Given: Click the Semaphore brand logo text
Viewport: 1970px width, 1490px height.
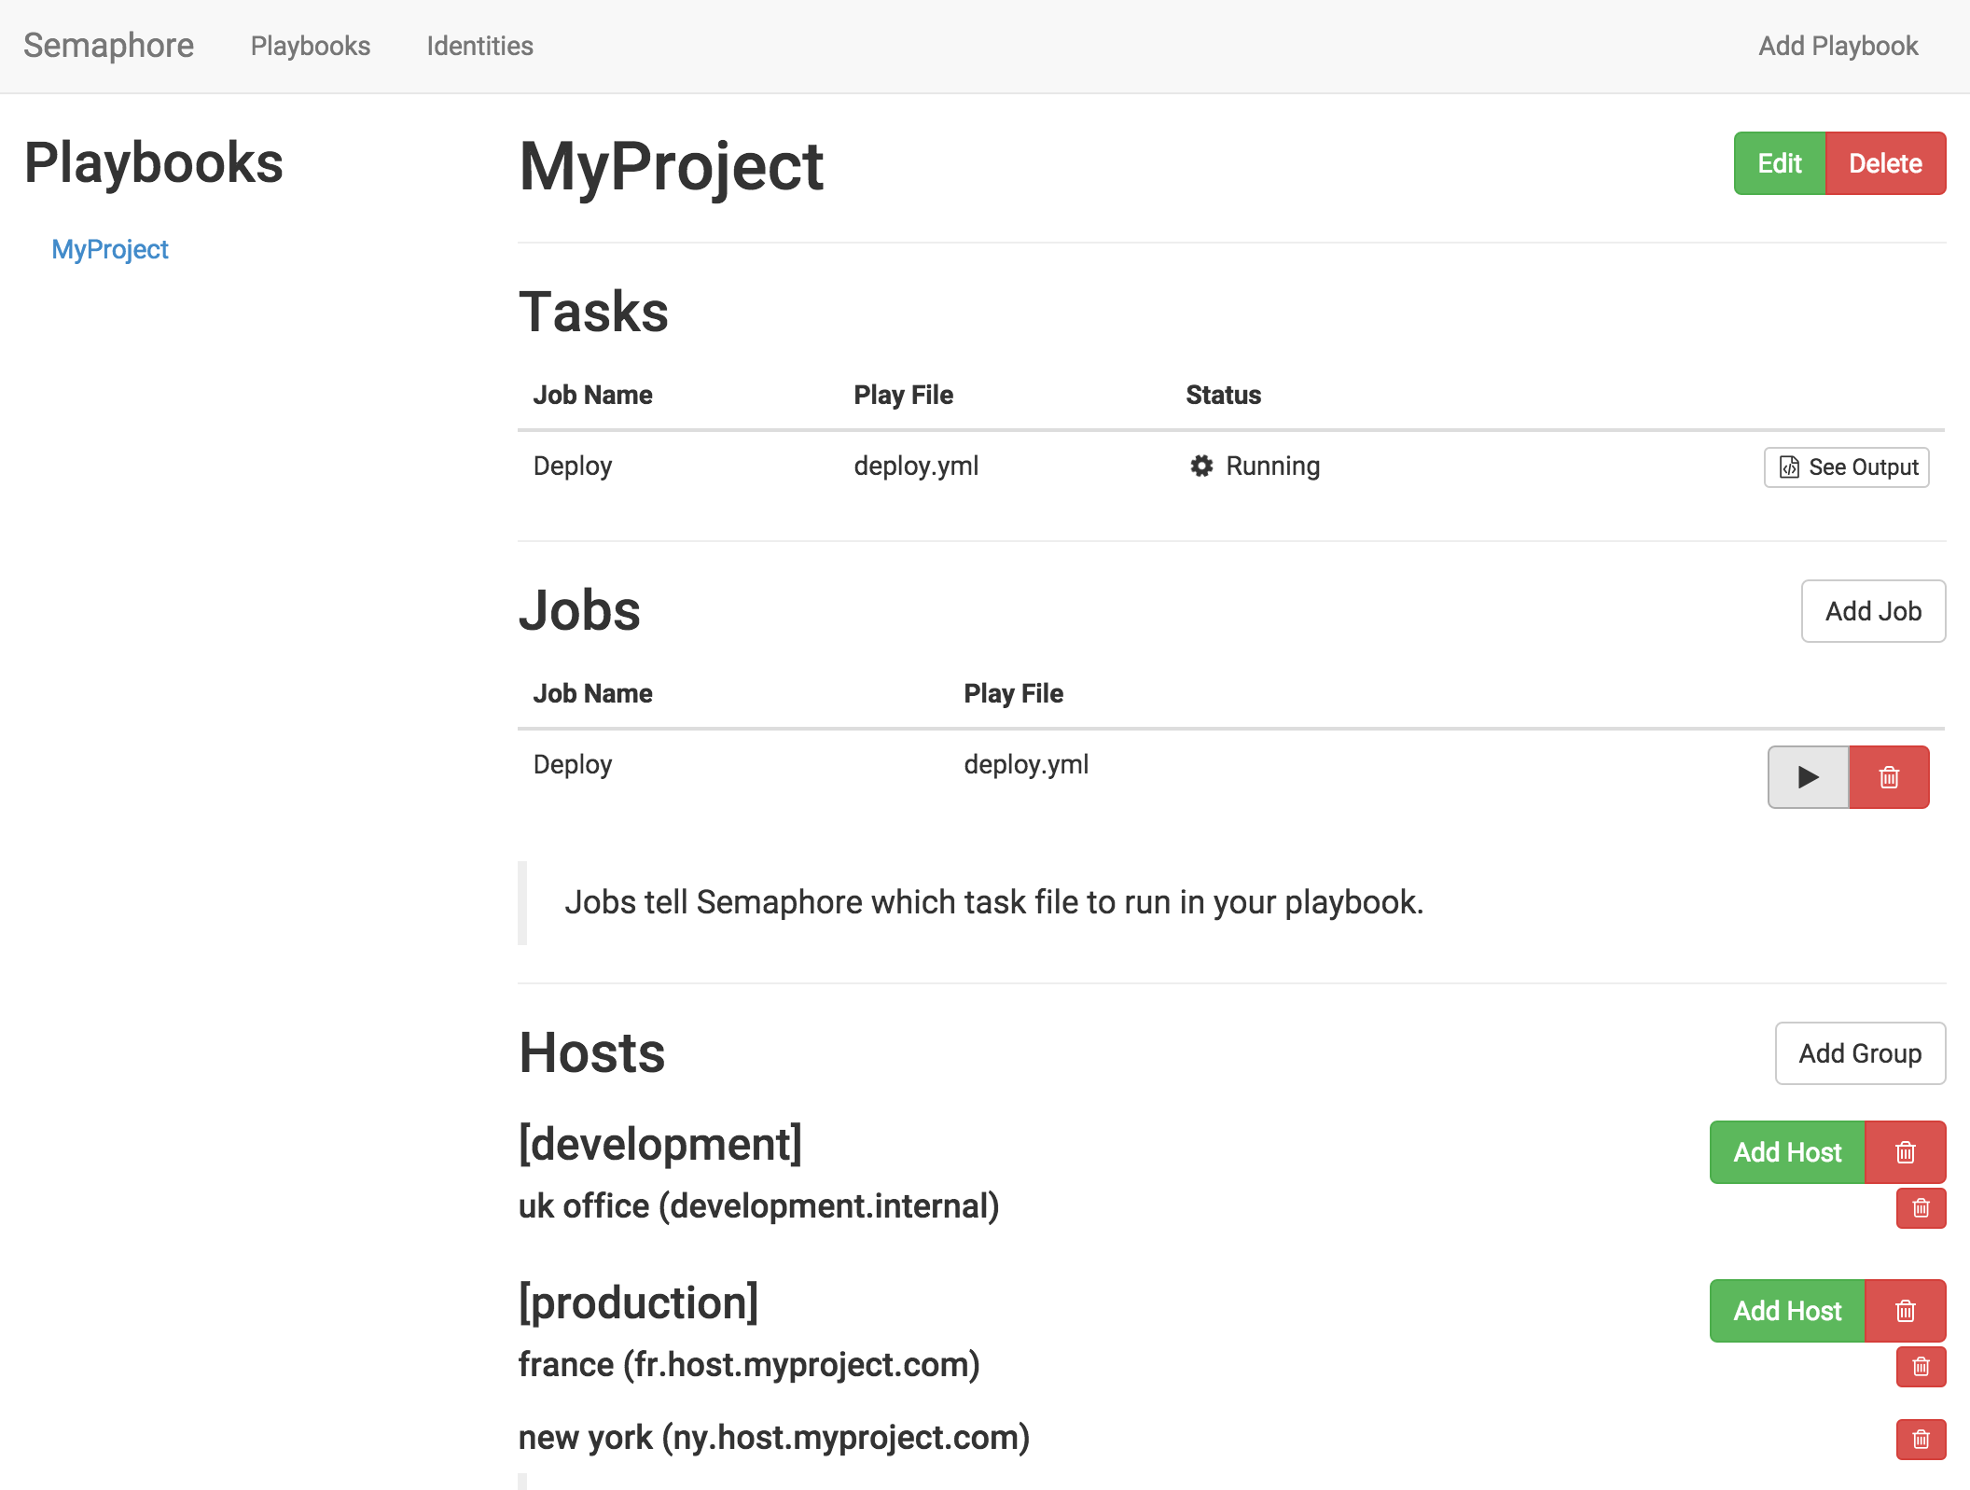Looking at the screenshot, I should [109, 46].
